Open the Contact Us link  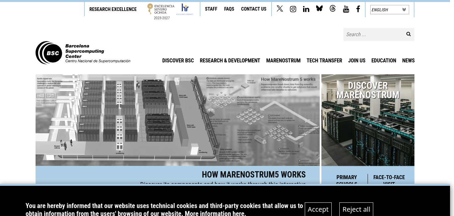pos(254,9)
